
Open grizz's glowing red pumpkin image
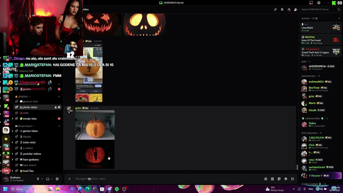coord(95,155)
